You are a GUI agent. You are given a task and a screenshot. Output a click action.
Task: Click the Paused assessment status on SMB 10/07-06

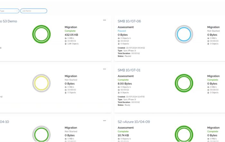point(122,31)
